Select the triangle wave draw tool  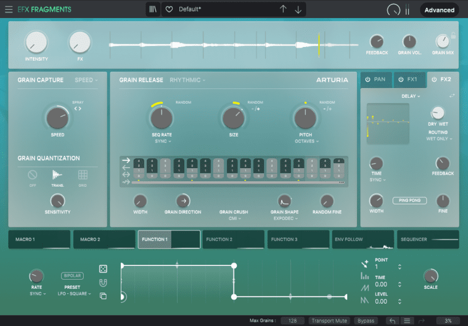point(365,300)
